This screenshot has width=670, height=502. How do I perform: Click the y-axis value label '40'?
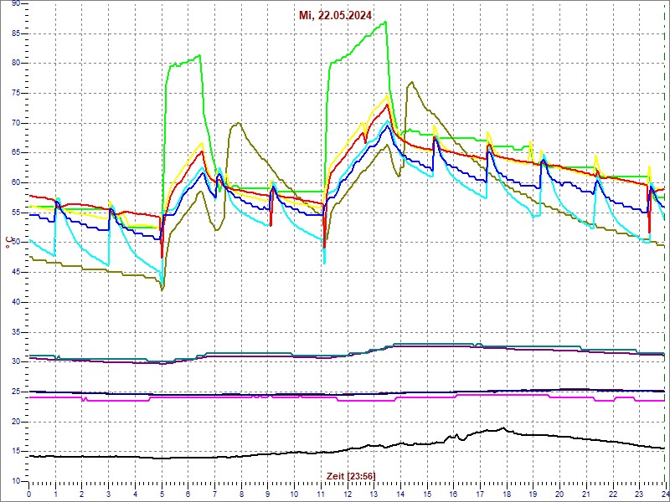click(16, 302)
